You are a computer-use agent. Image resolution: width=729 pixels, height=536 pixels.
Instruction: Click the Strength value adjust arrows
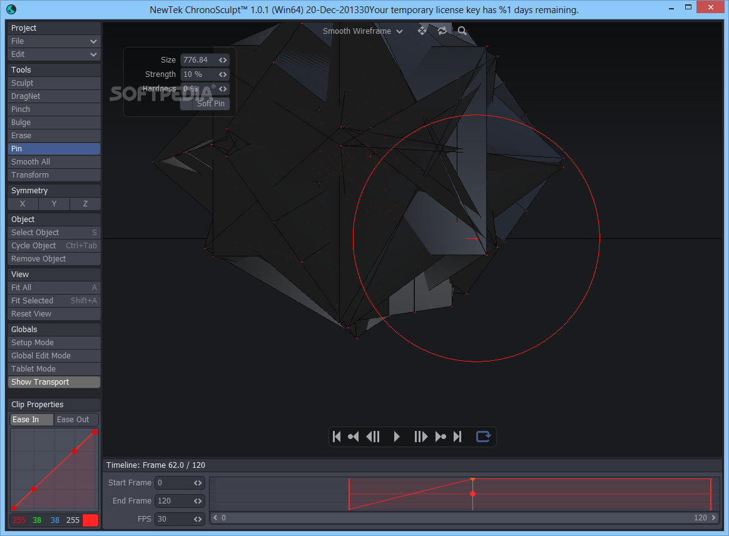[223, 74]
